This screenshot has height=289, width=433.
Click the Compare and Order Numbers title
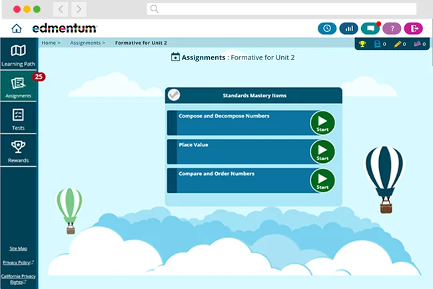[217, 174]
